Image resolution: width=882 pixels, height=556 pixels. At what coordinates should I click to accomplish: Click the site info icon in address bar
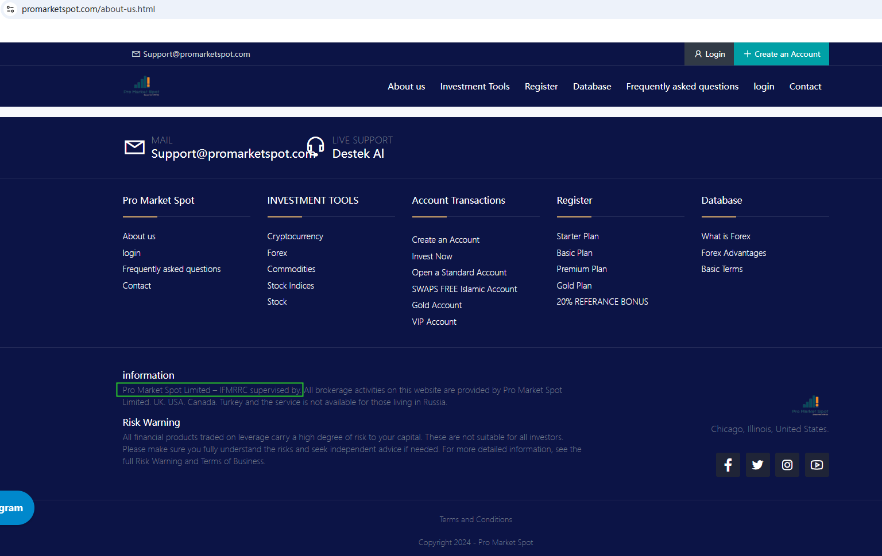(10, 9)
